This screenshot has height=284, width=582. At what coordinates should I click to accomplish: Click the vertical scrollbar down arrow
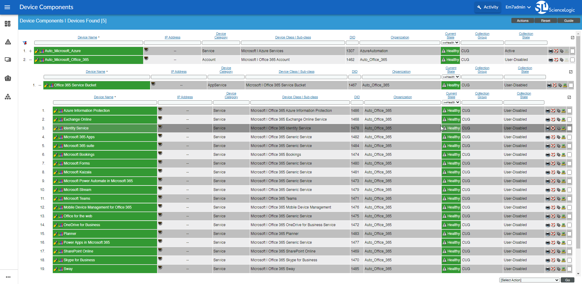[578, 274]
